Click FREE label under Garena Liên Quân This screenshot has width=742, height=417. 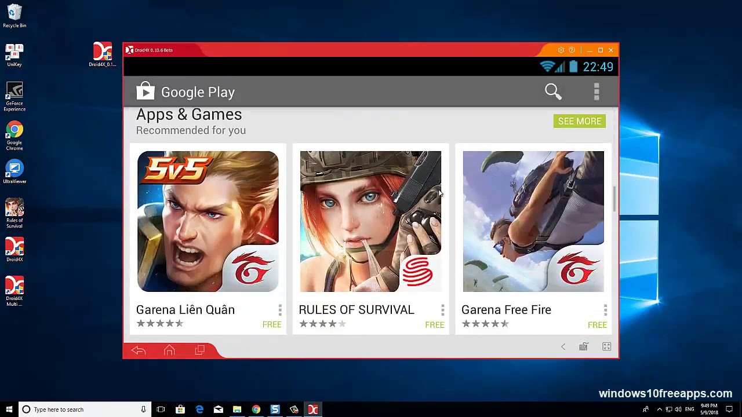coord(272,324)
